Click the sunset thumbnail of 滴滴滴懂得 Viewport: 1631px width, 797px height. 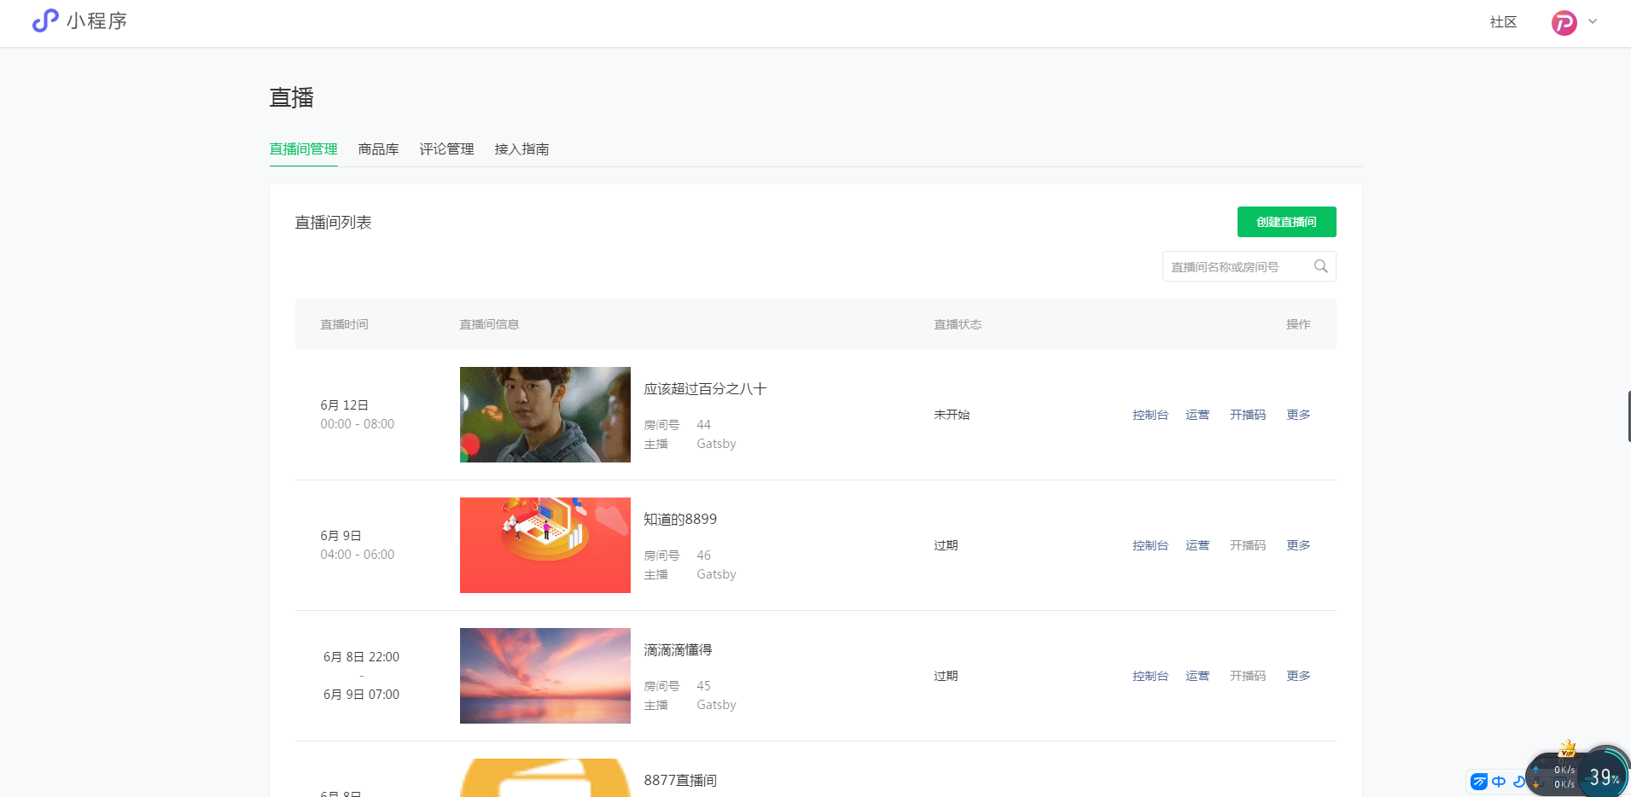pyautogui.click(x=545, y=676)
